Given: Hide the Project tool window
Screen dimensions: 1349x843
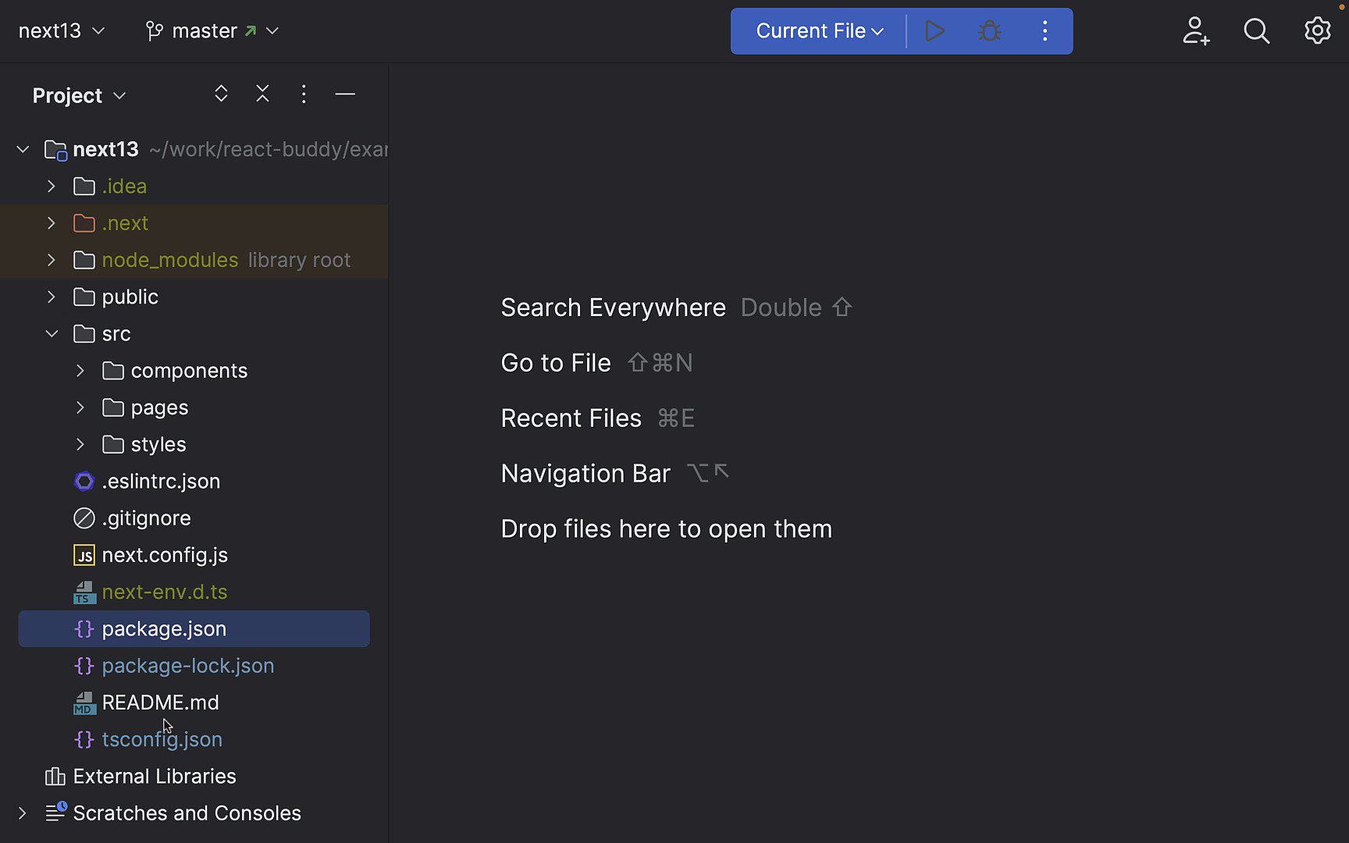Looking at the screenshot, I should click(x=345, y=94).
